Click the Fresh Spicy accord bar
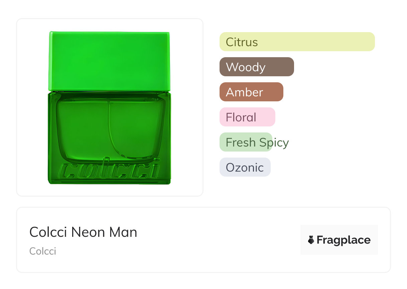 [x=246, y=142]
